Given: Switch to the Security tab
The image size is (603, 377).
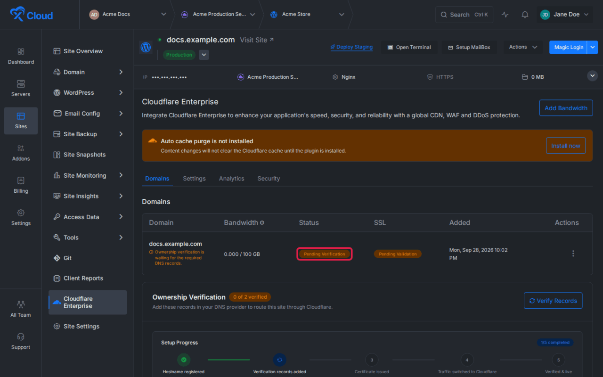Looking at the screenshot, I should [x=269, y=179].
